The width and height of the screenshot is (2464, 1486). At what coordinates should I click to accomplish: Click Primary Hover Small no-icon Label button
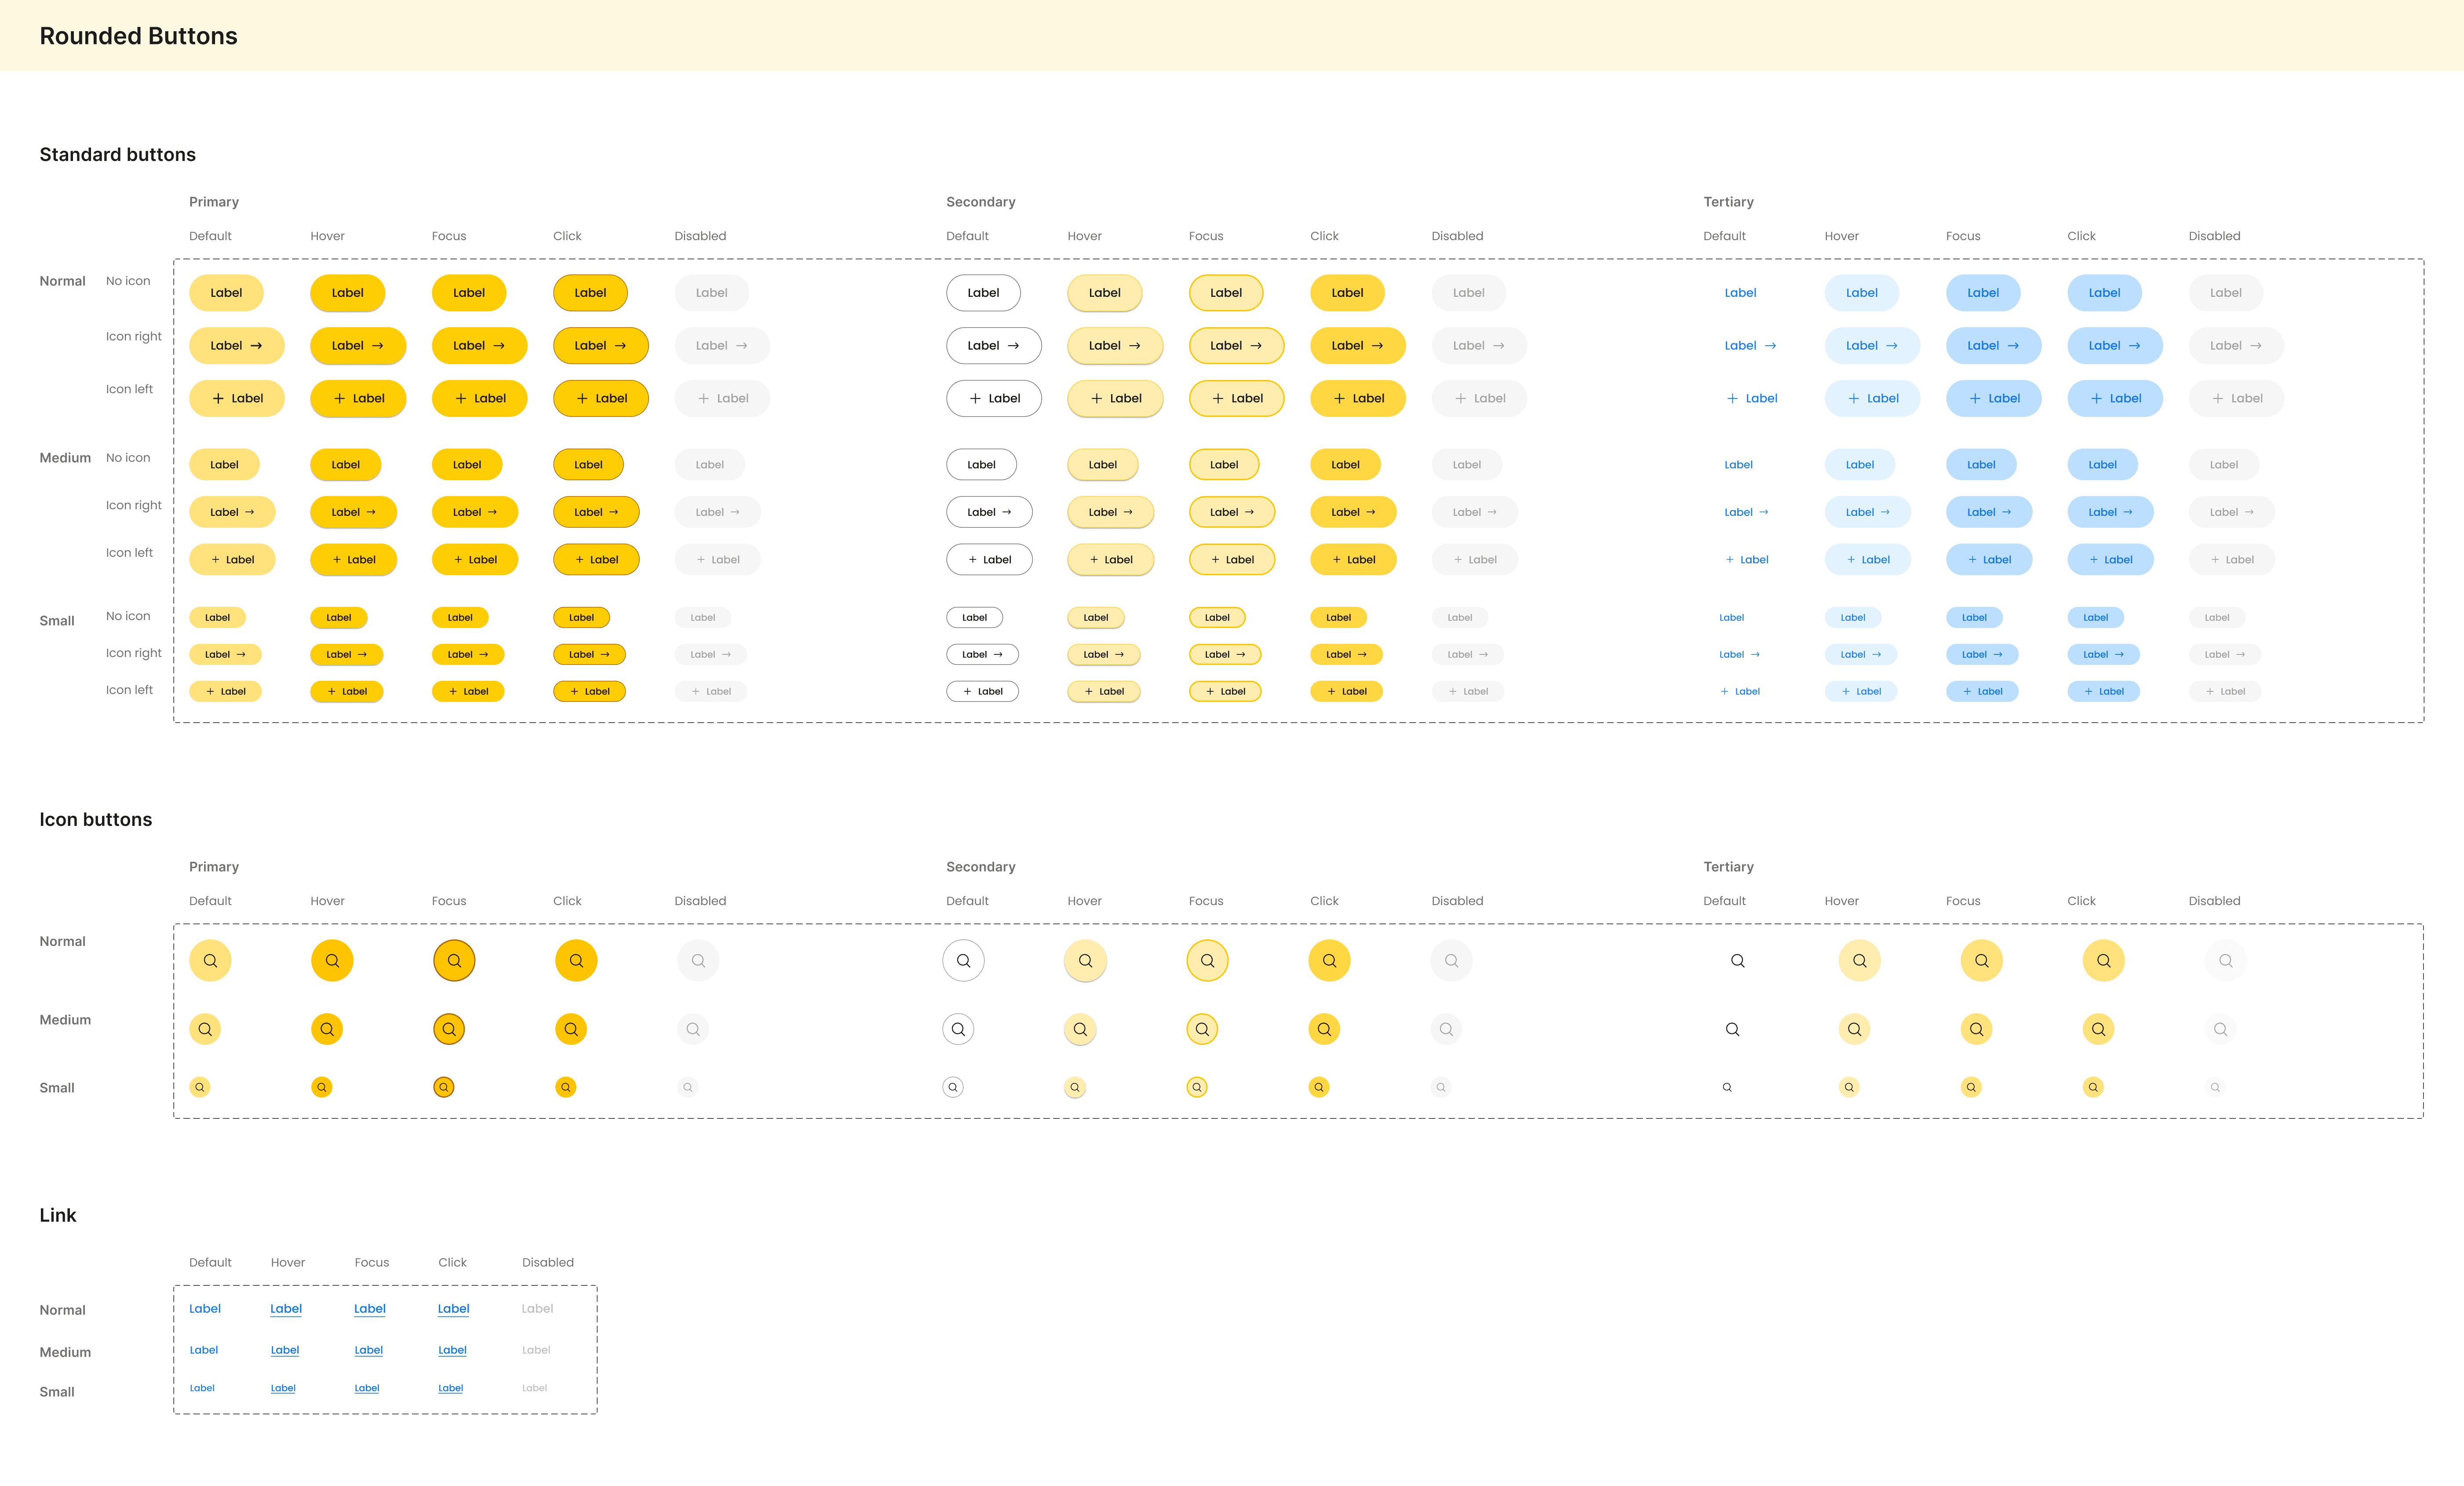(339, 618)
